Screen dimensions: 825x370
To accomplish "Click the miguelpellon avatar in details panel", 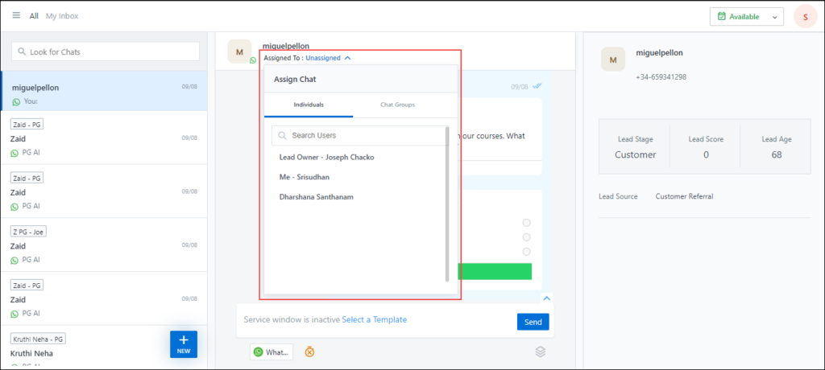I will (x=613, y=60).
